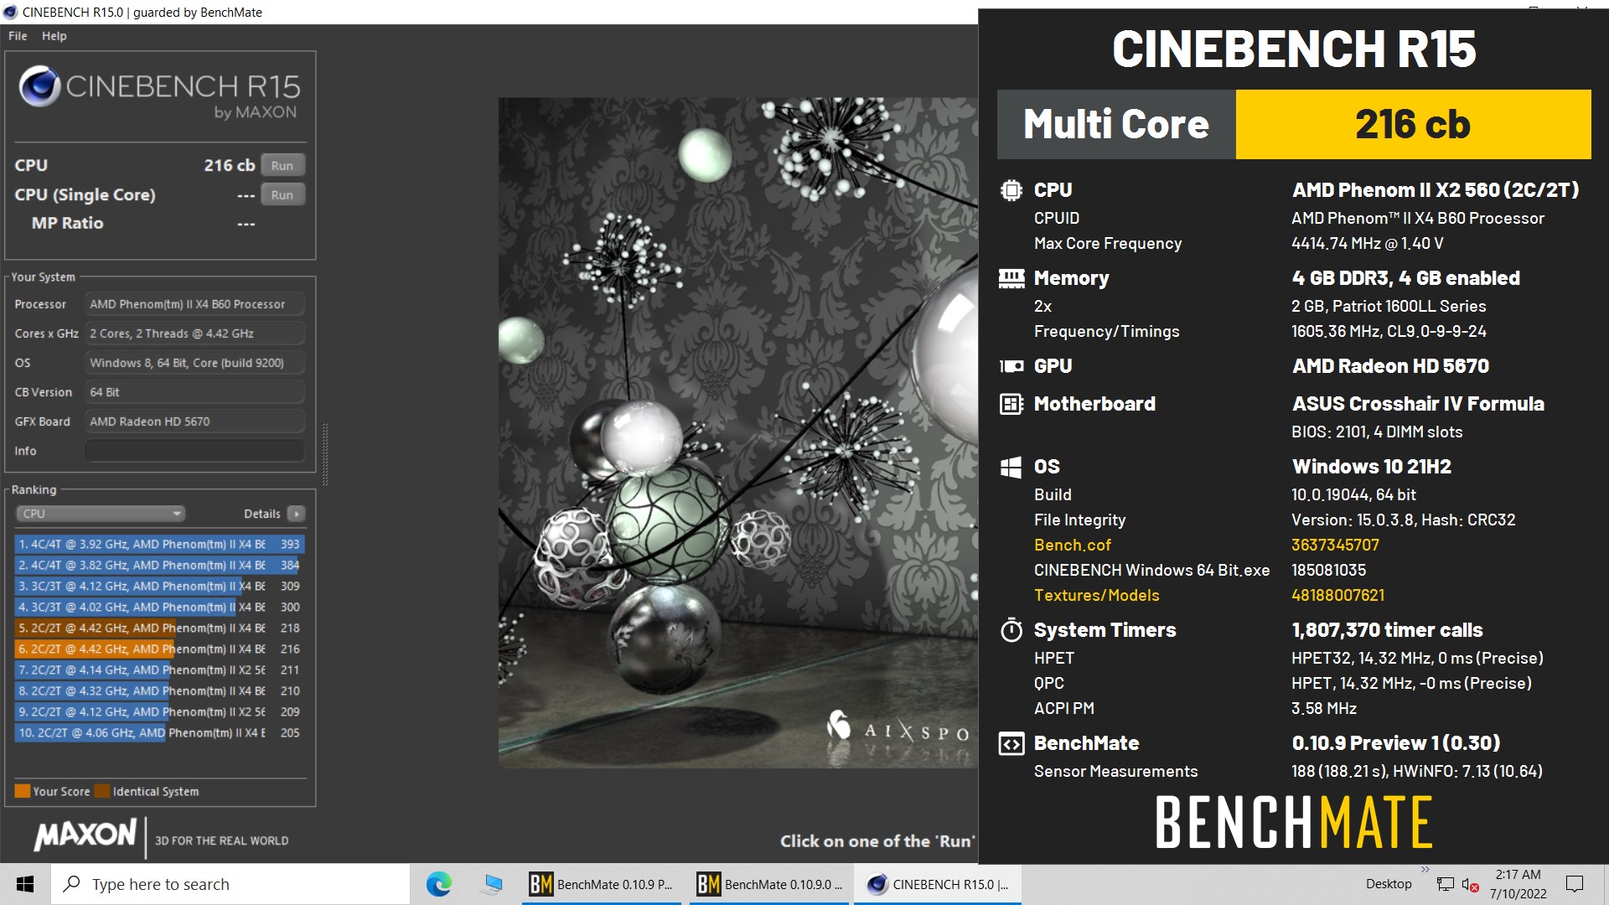The width and height of the screenshot is (1609, 905).
Task: Click the BenchMate code bracket icon
Action: tap(1011, 743)
